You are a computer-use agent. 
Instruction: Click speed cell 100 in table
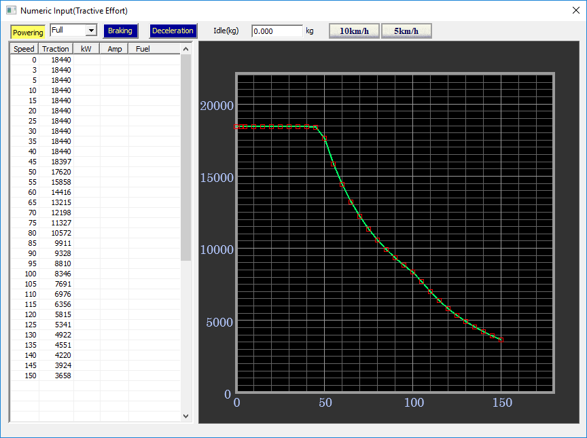click(x=24, y=274)
